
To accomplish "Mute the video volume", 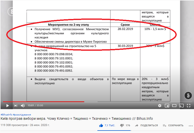I will [x=23, y=106].
